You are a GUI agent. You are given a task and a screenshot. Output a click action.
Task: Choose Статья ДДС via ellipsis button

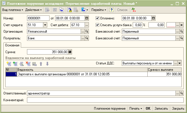(x=175, y=63)
